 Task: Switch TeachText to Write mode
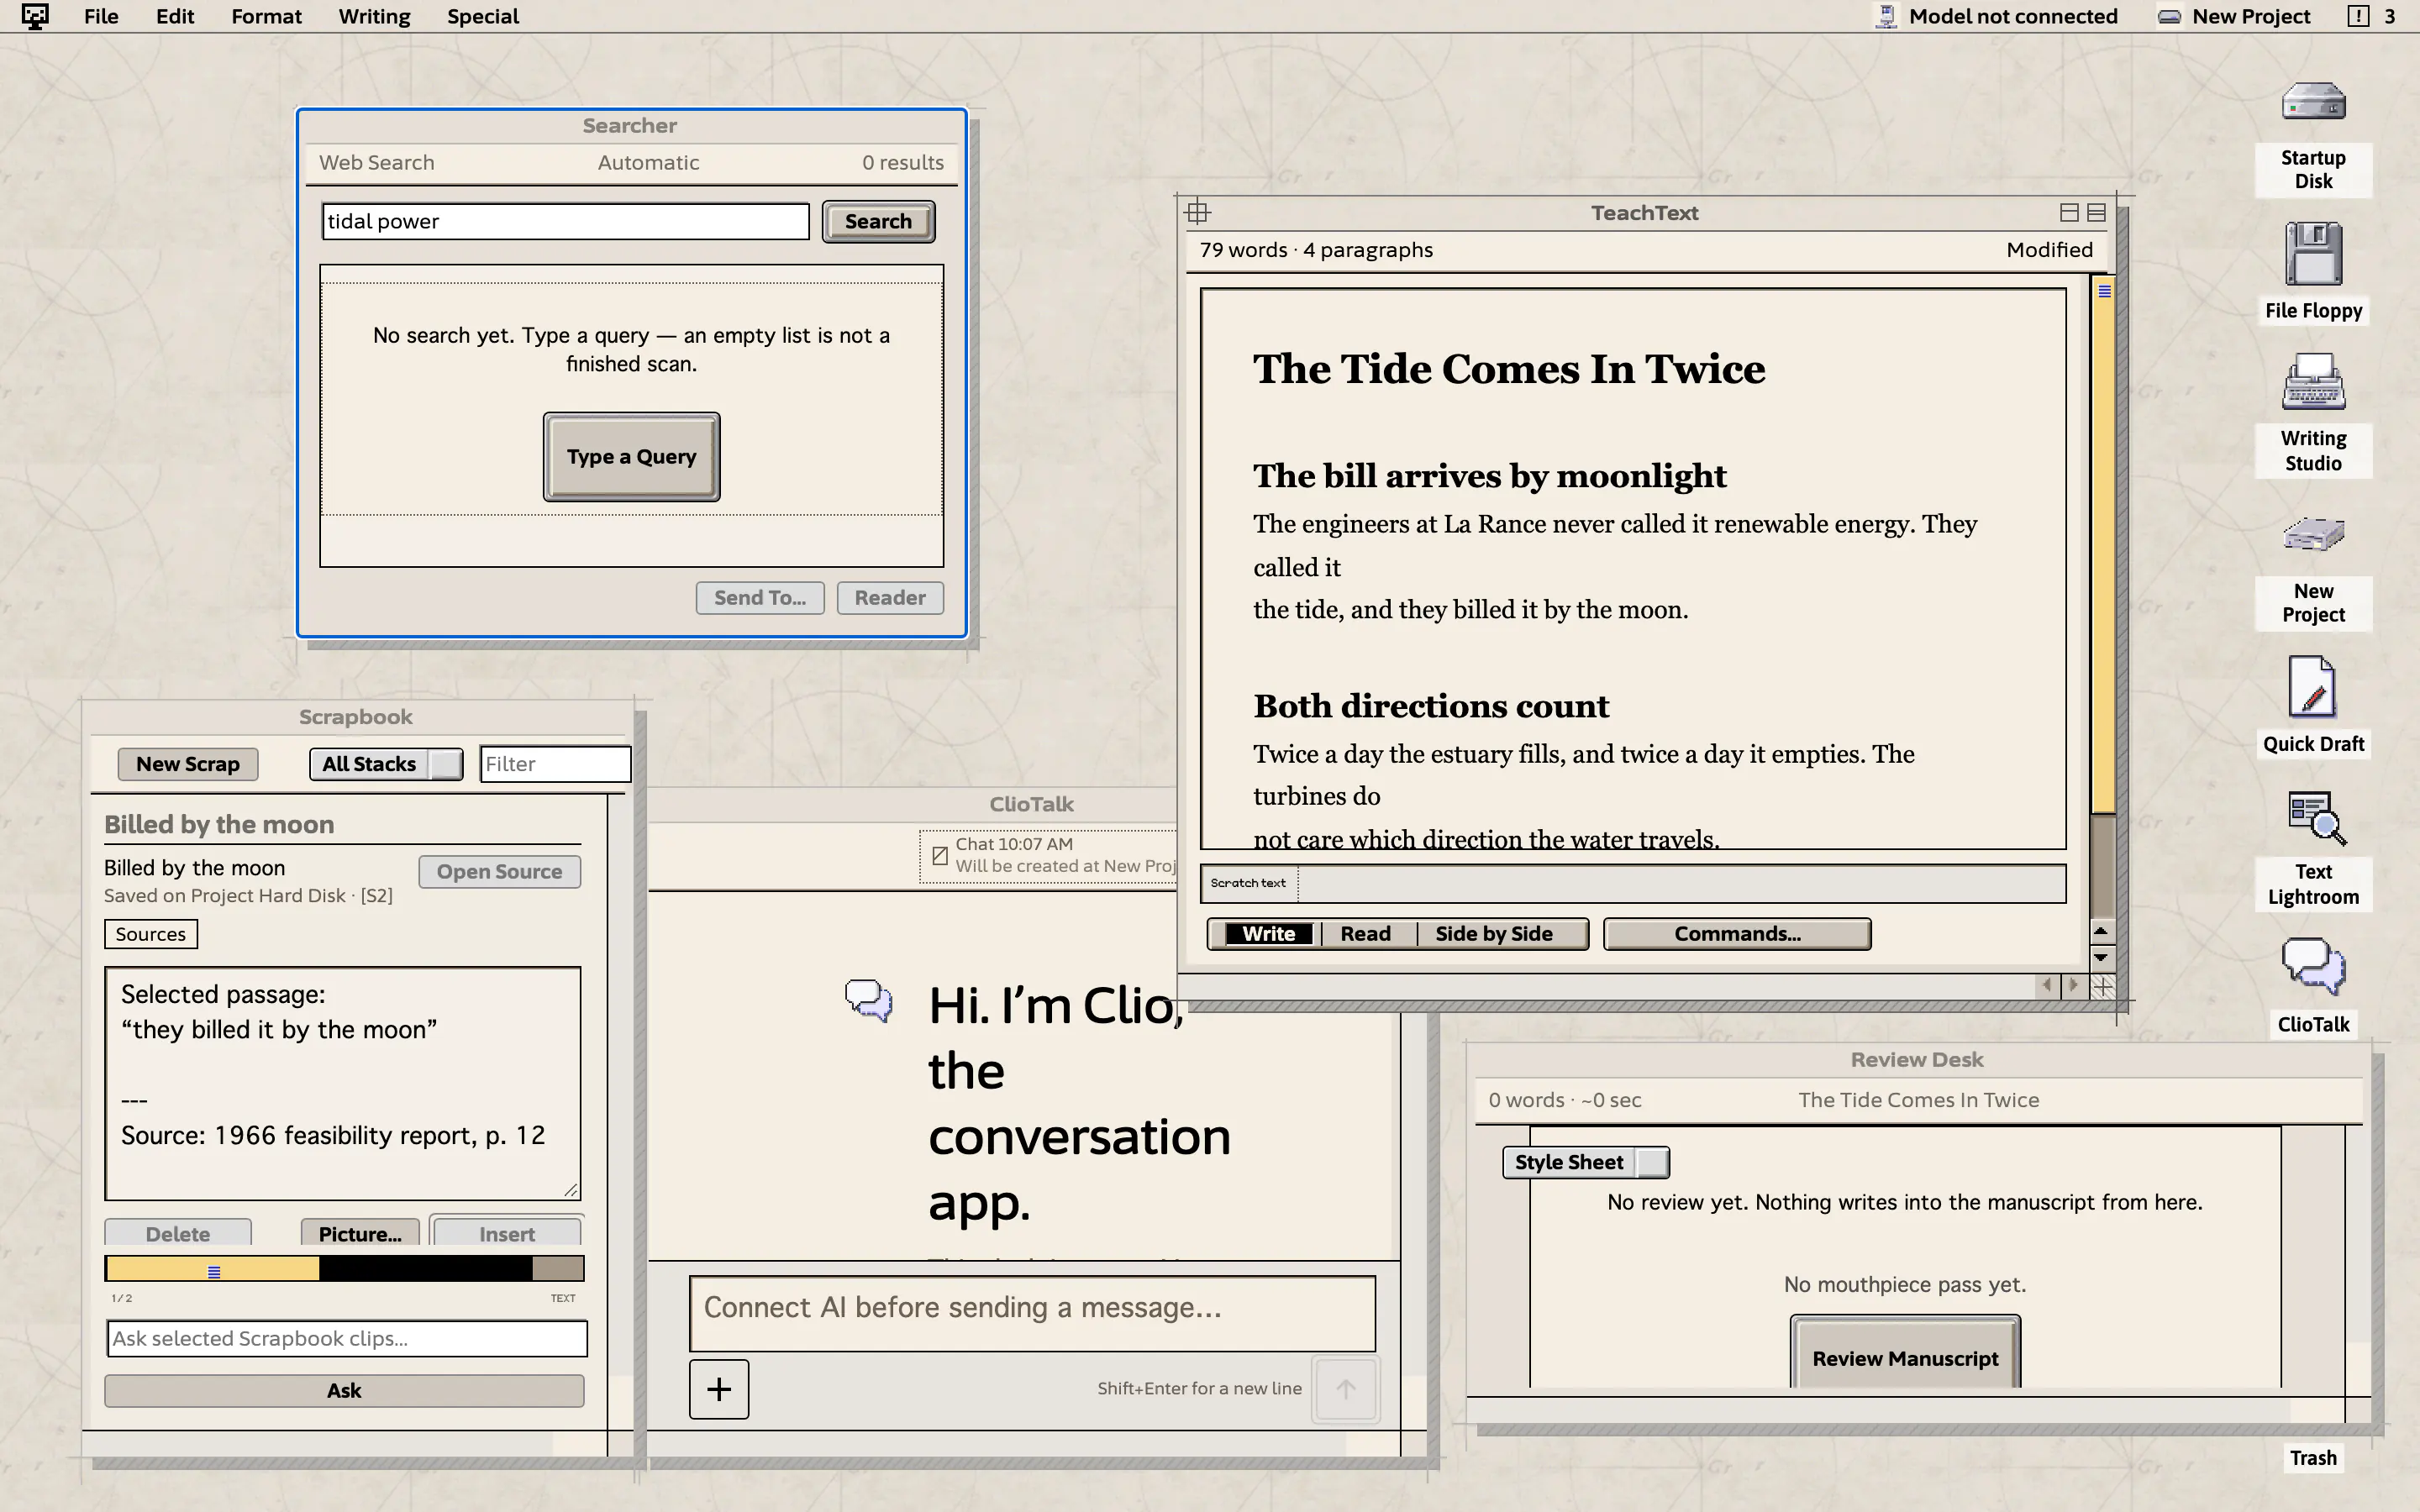1268,934
